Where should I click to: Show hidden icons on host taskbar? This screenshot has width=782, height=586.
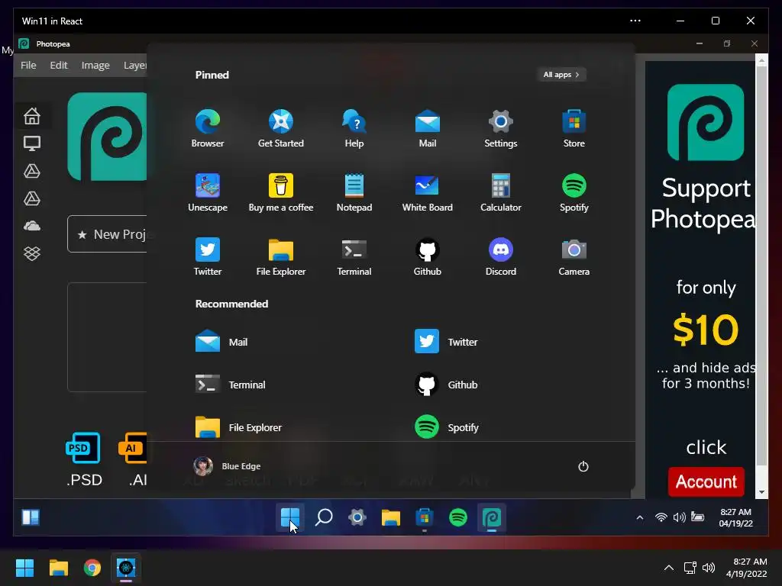pyautogui.click(x=669, y=568)
